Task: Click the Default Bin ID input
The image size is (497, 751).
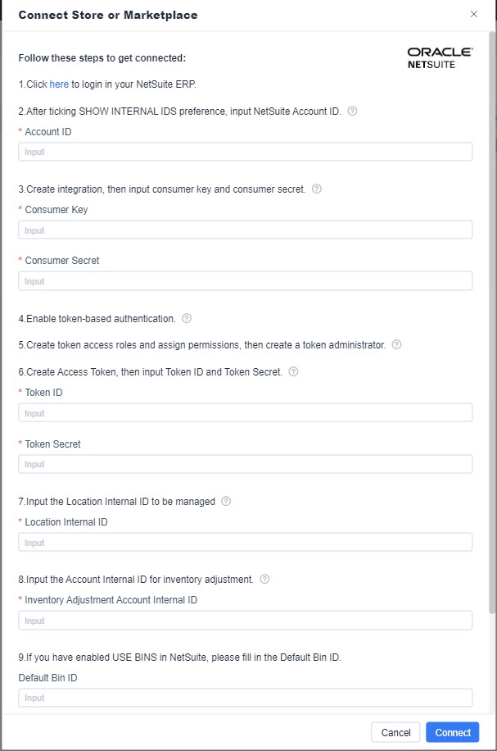Action: 246,698
